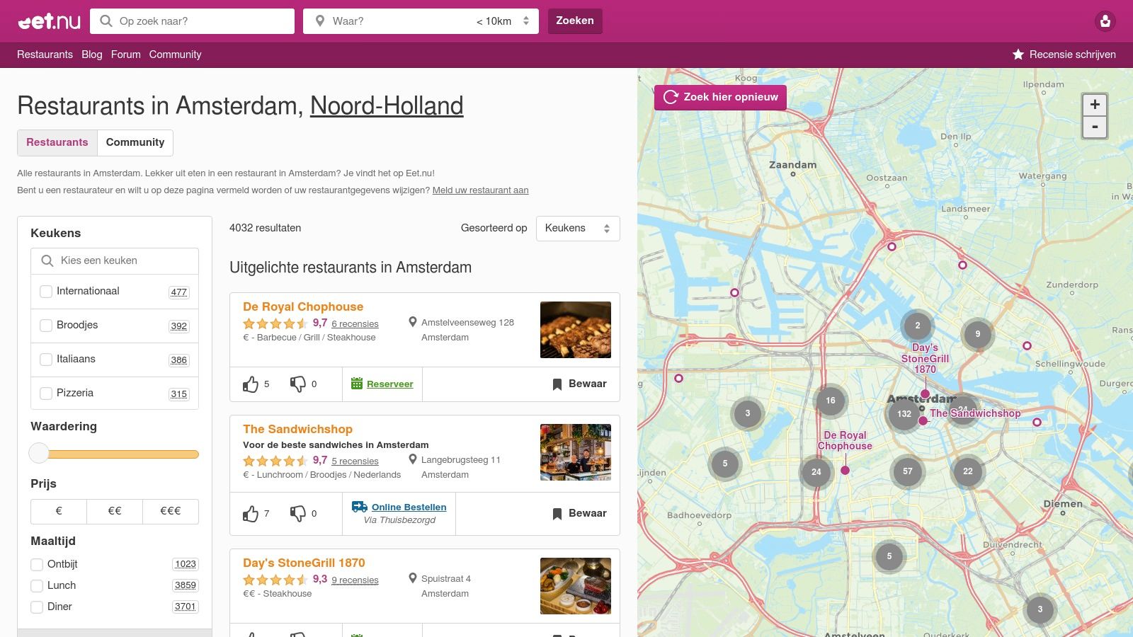The image size is (1133, 637).
Task: Zoom in on the map
Action: (x=1094, y=105)
